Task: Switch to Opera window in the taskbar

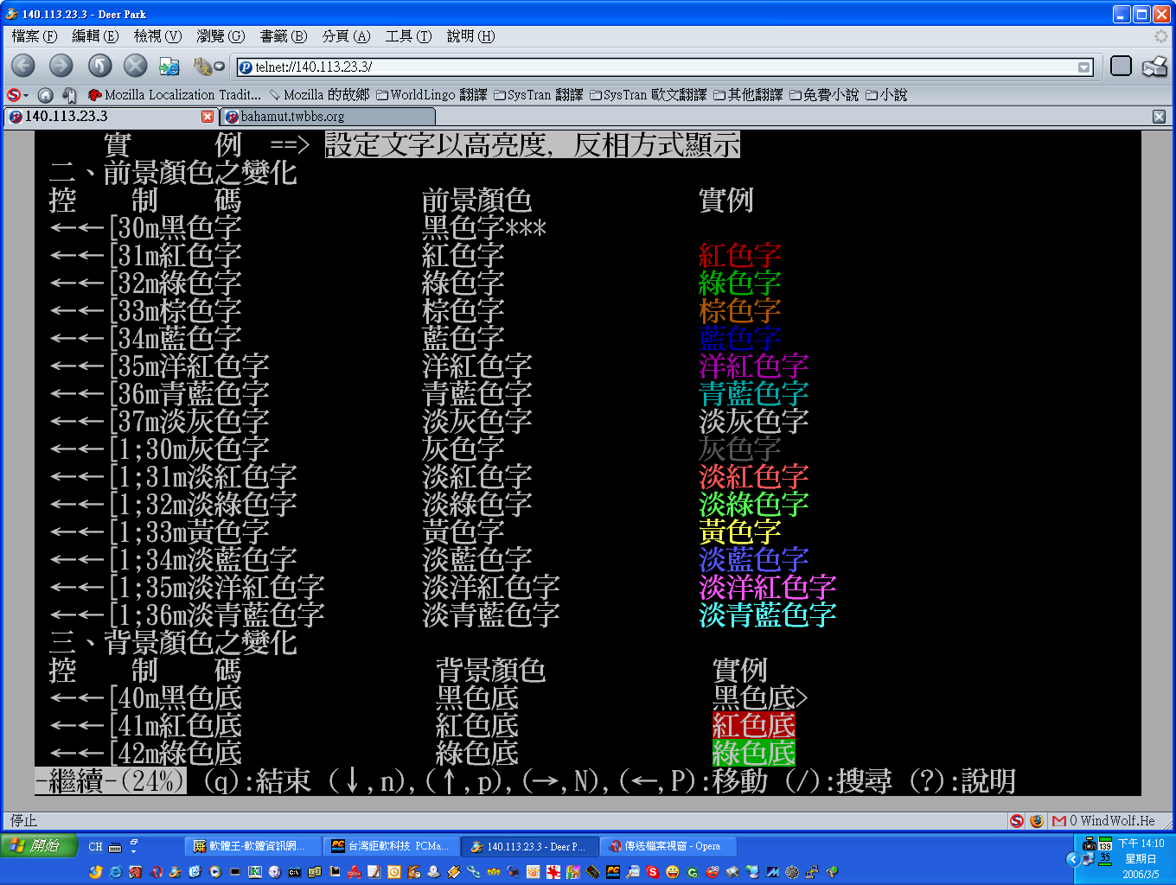Action: 664,846
